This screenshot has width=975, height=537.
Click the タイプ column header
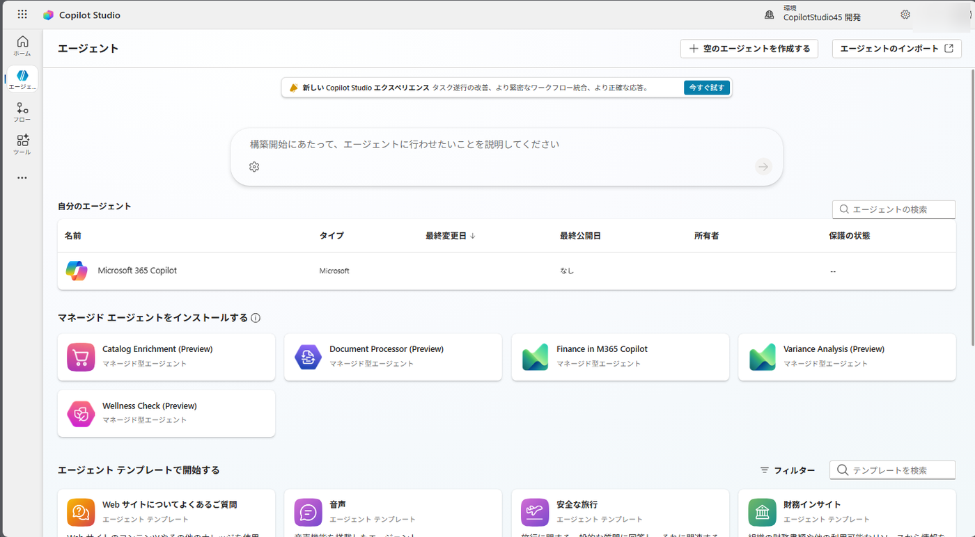coord(331,236)
